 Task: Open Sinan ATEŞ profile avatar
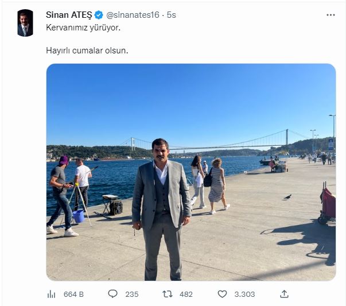coord(25,23)
